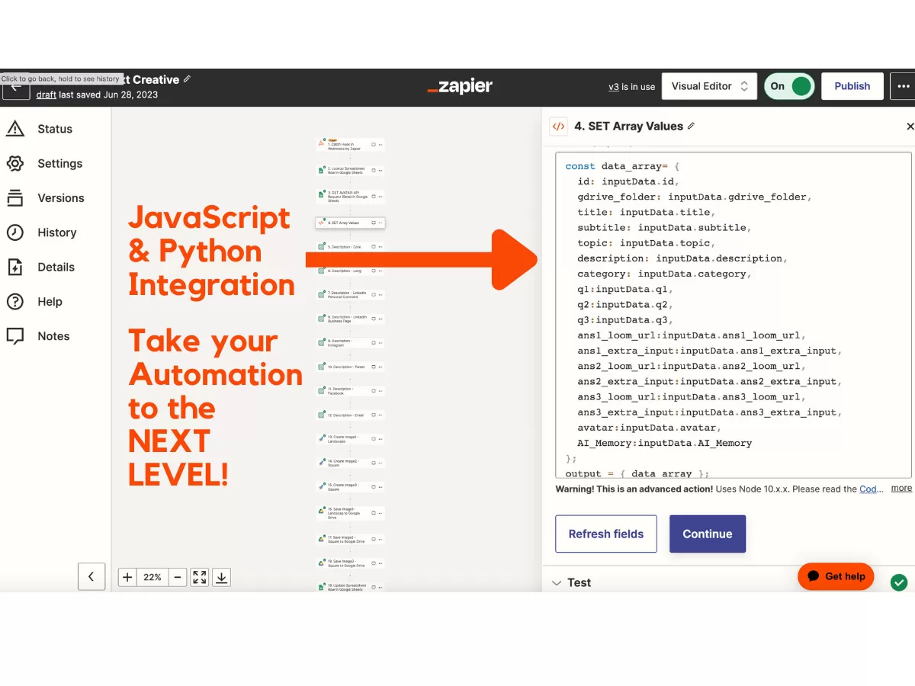Click the Publish button
The height and width of the screenshot is (686, 915).
pyautogui.click(x=852, y=86)
